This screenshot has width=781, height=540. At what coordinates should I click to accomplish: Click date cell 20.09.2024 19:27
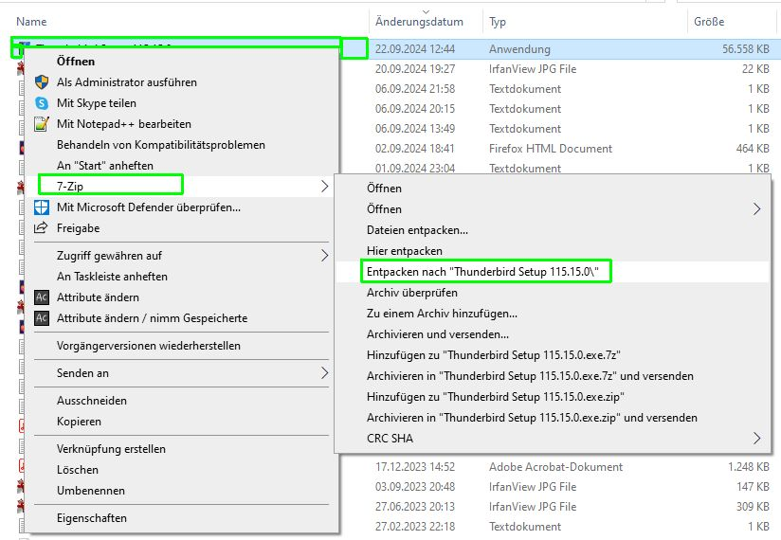[x=415, y=68]
